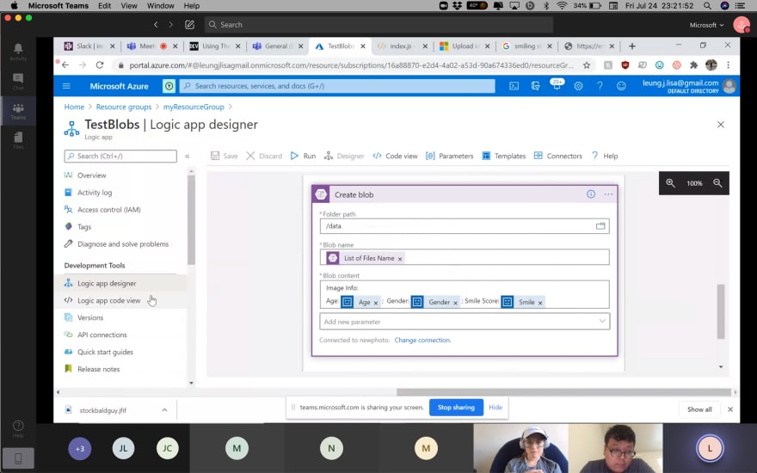Bookmark this page with star icon
Screen dimensions: 757x473
coord(587,64)
